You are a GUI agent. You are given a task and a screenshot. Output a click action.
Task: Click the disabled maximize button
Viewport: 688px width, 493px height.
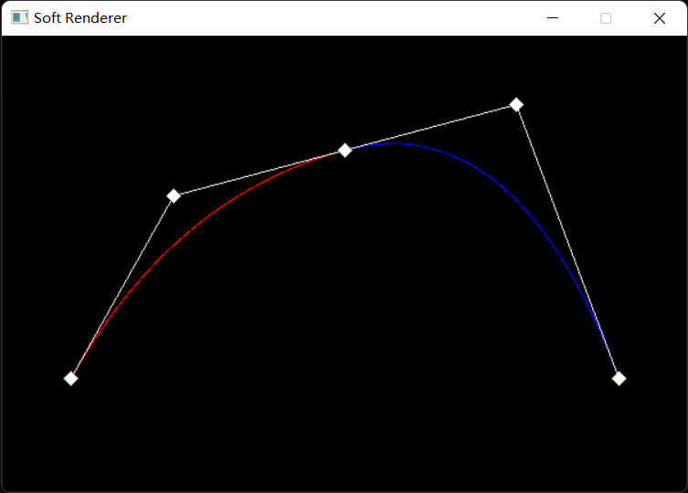click(606, 18)
